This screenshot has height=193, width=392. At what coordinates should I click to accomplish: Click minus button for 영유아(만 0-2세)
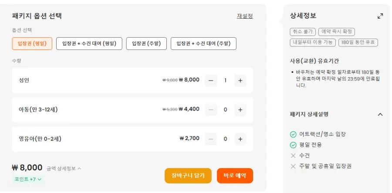coord(211,139)
